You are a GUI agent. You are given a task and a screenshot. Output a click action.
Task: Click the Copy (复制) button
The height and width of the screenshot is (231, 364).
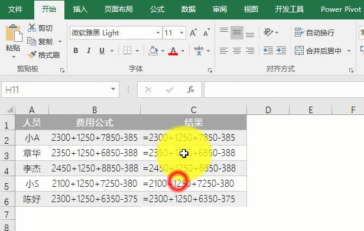40,41
